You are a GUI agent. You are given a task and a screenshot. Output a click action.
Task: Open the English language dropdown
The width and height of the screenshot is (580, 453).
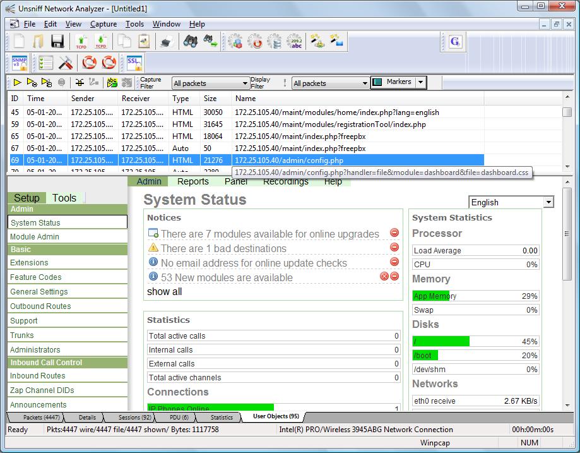511,202
